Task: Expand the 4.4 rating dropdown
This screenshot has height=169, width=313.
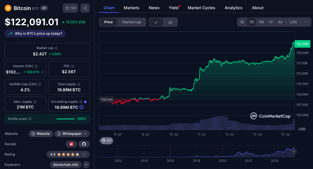Action: 68,154
